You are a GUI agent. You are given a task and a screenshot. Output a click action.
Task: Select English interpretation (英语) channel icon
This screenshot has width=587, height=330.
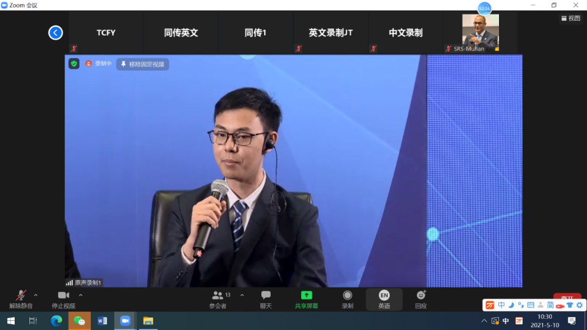384,295
